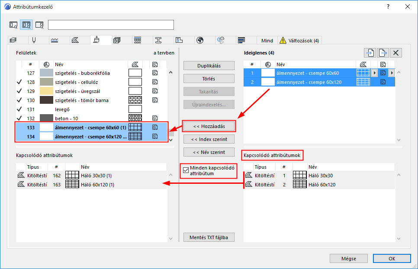
Task: Click the Törlés button
Action: [x=209, y=79]
